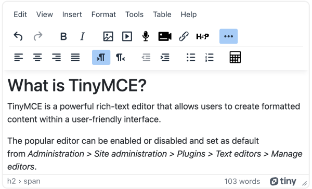
Task: Toggle left-to-right text direction
Action: pyautogui.click(x=101, y=57)
